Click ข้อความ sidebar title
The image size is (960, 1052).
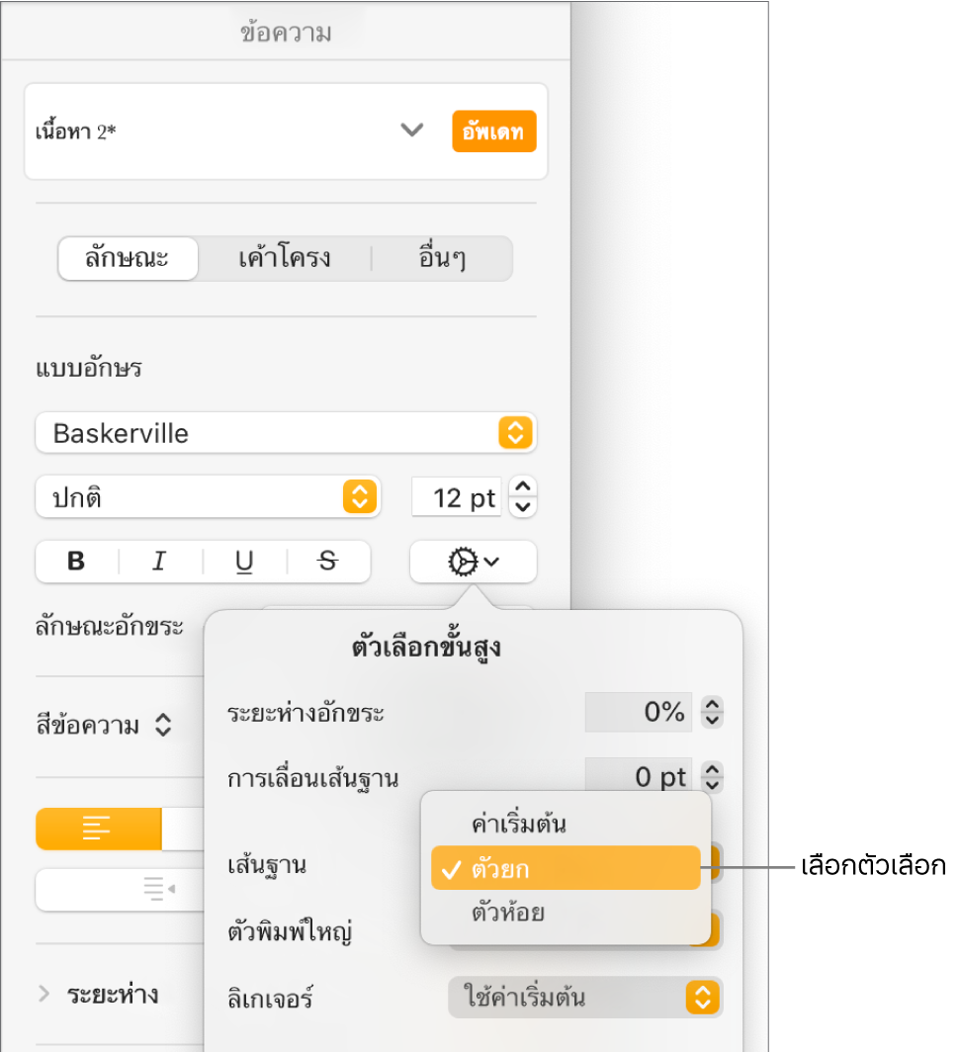(x=286, y=33)
